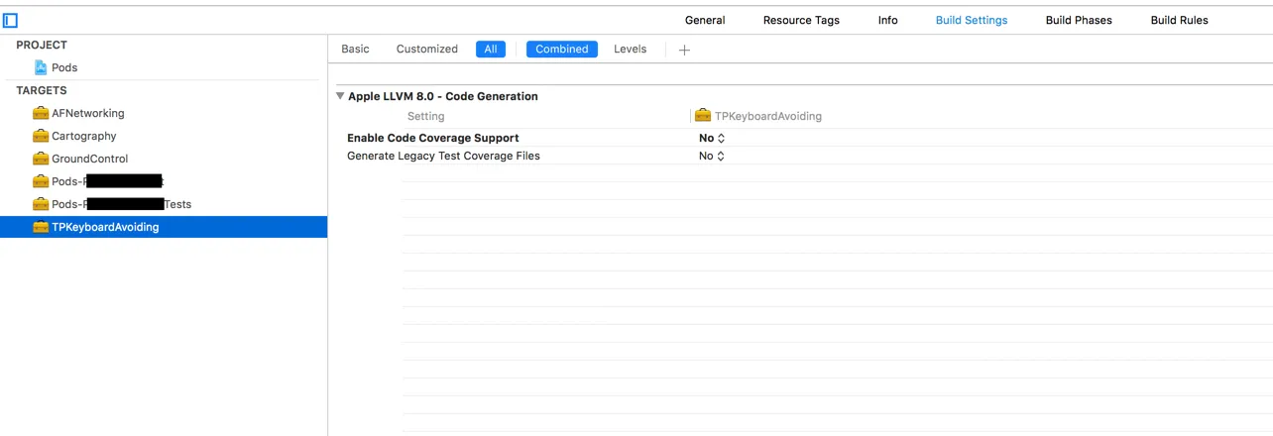
Task: Click the toolbox icon in Setting column header
Action: [703, 116]
